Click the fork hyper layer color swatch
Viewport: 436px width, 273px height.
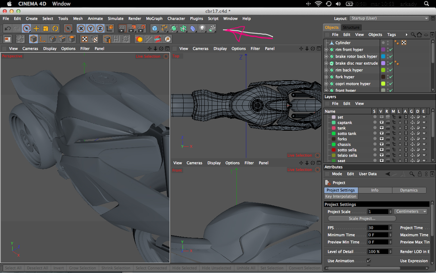click(x=383, y=77)
